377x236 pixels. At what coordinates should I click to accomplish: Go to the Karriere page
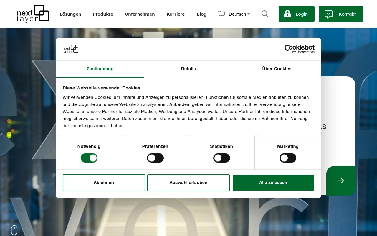pyautogui.click(x=176, y=14)
